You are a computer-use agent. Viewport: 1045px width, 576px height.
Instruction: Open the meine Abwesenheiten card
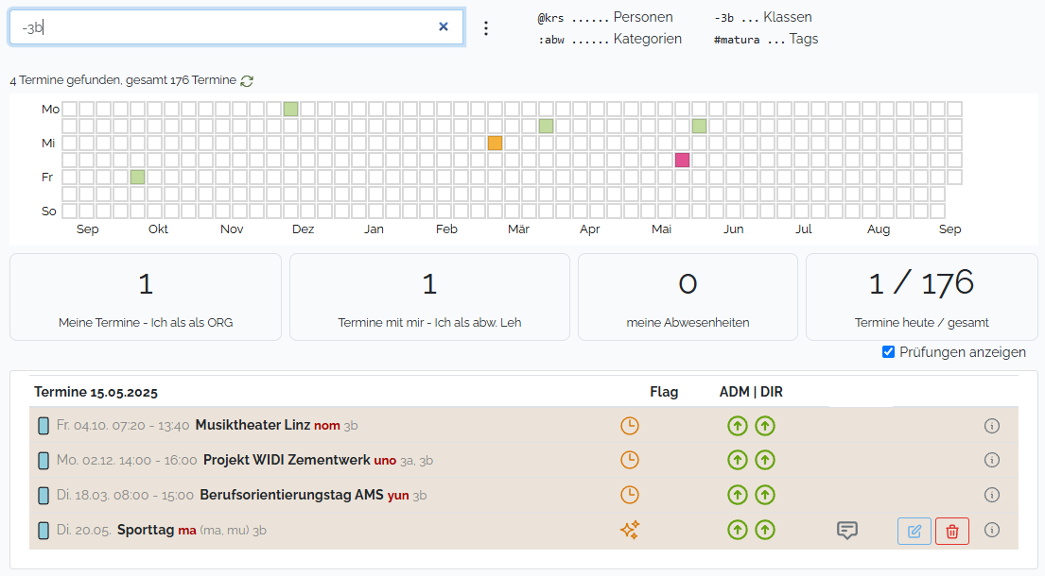(688, 296)
